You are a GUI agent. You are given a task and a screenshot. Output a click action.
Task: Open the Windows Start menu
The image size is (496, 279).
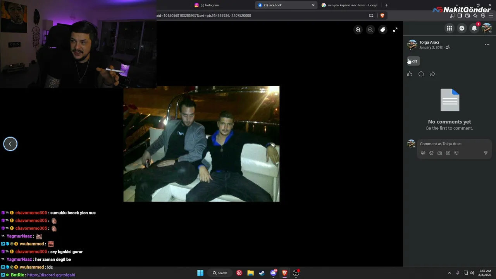200,273
